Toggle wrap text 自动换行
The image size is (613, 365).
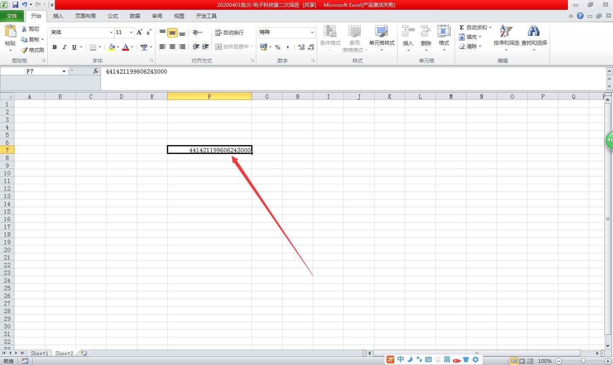point(229,32)
